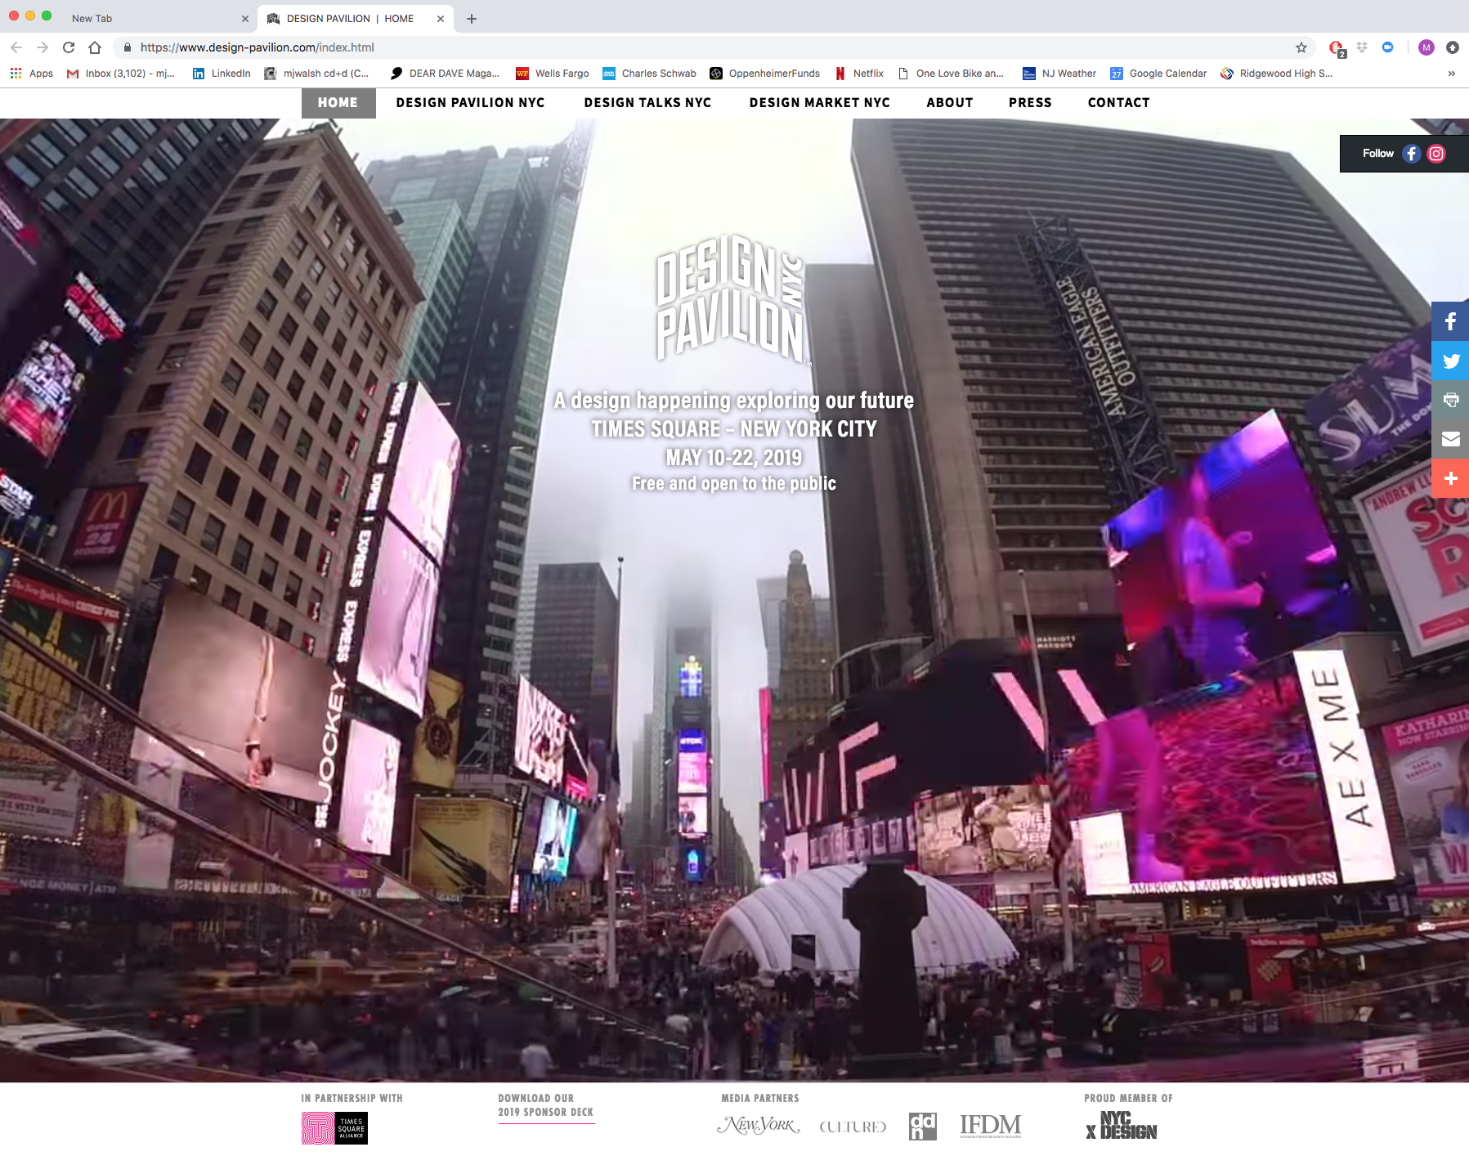
Task: Open DESIGN MARKET NYC menu item
Action: [x=820, y=102]
